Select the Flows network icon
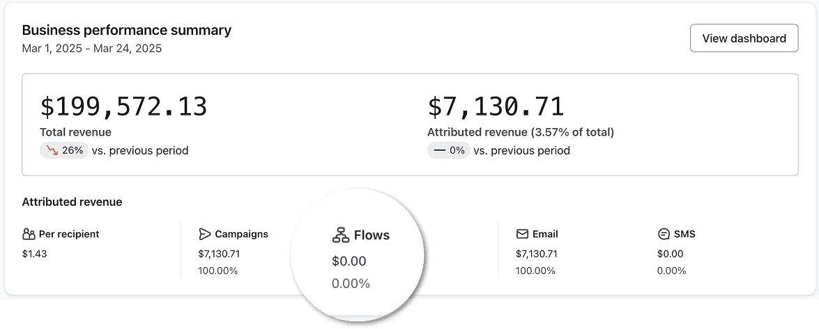 (341, 235)
